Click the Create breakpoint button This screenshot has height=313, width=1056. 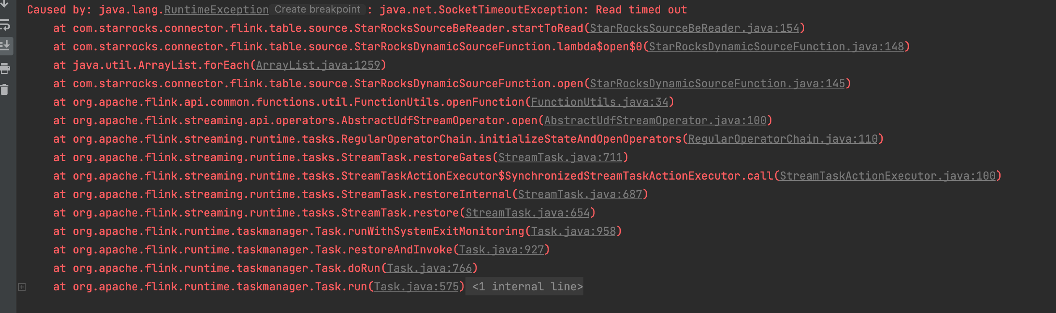click(x=317, y=9)
